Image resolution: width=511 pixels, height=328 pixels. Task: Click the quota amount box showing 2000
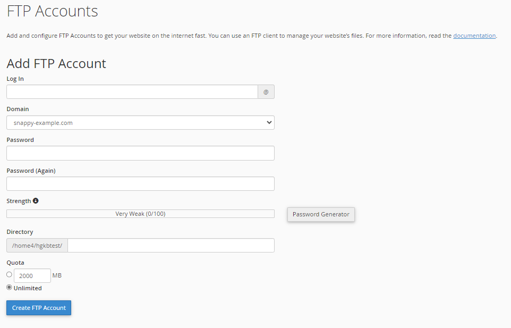[x=32, y=275]
